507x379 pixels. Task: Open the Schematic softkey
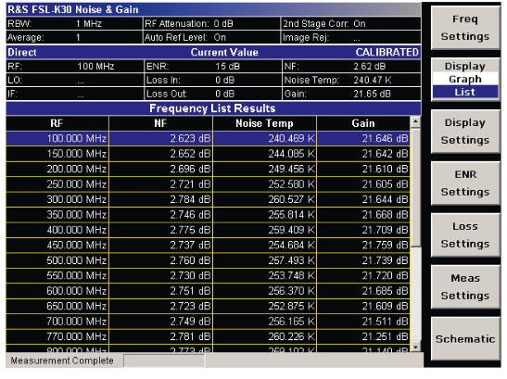click(465, 338)
